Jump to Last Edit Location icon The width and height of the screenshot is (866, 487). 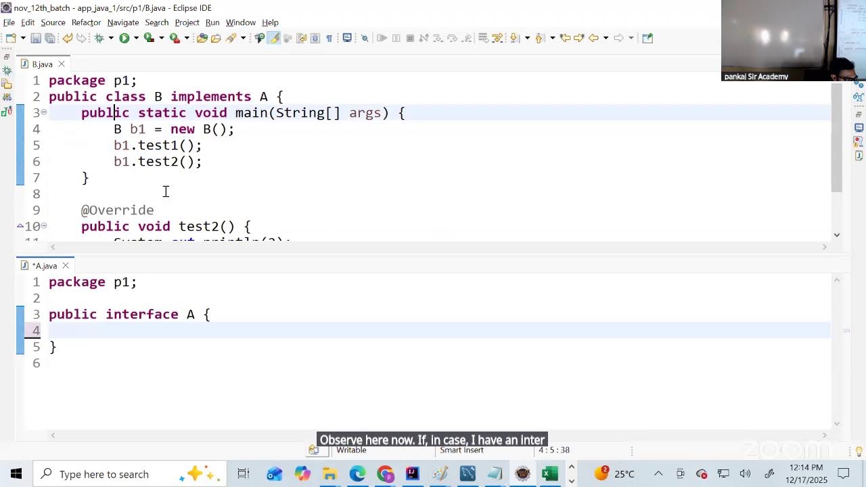tap(566, 38)
